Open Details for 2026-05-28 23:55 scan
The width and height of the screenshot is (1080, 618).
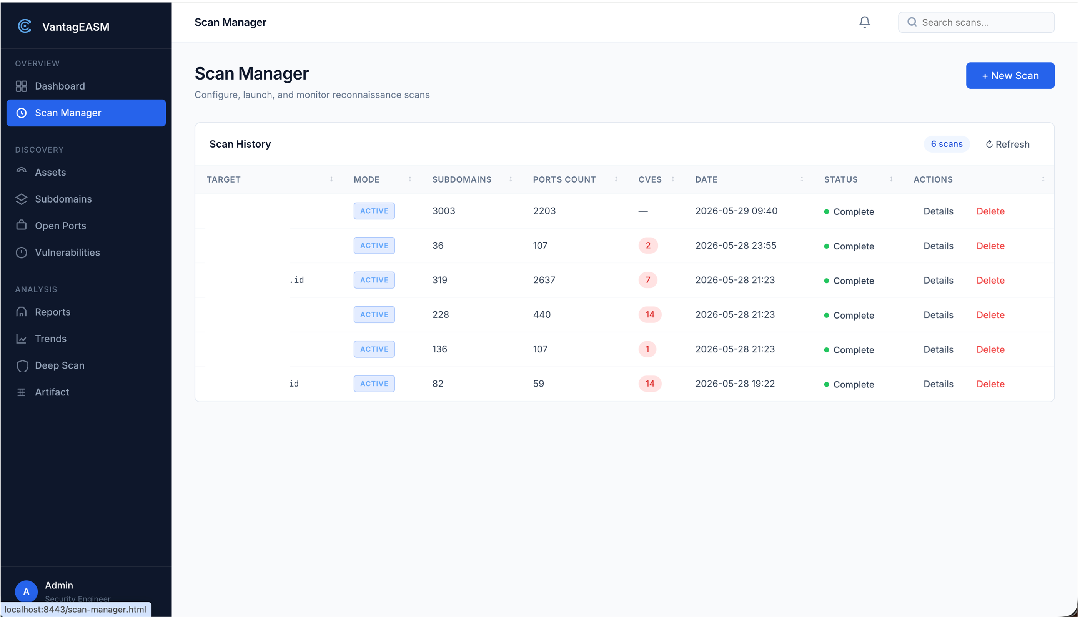click(939, 246)
